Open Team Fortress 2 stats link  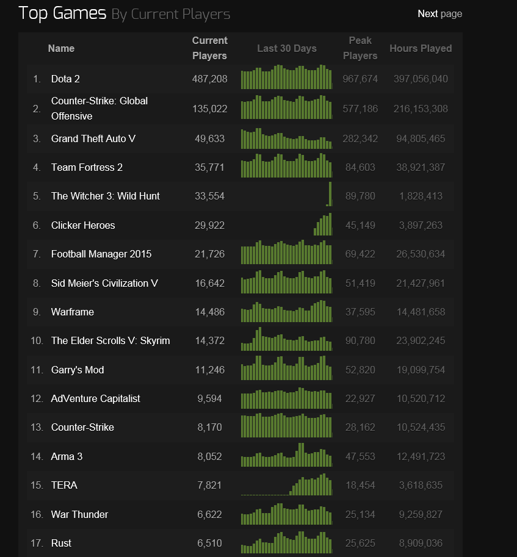87,167
